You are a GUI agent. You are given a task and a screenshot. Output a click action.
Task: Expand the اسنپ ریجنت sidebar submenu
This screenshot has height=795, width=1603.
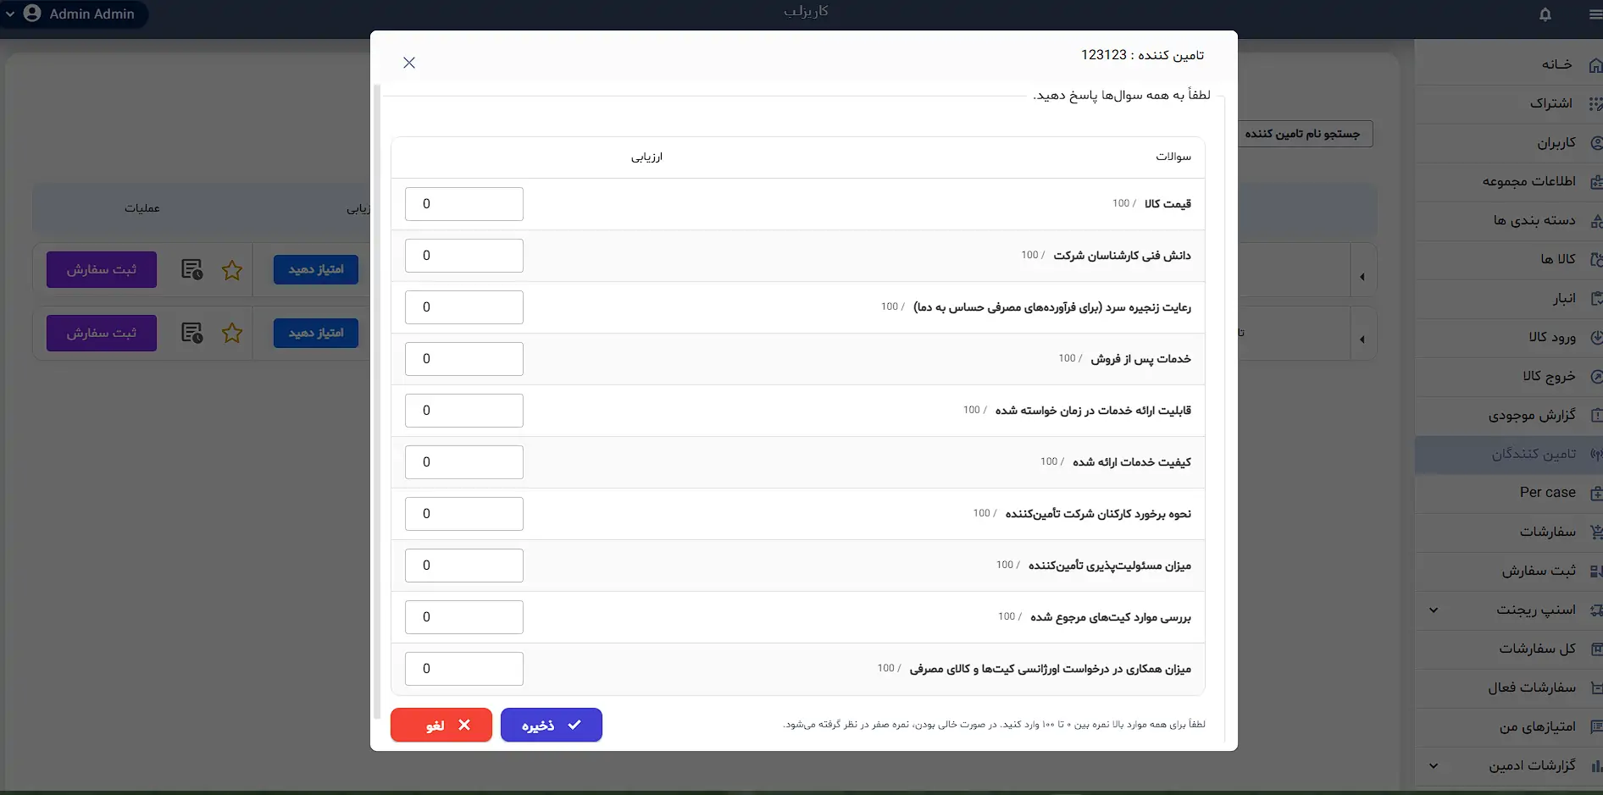pyautogui.click(x=1434, y=610)
